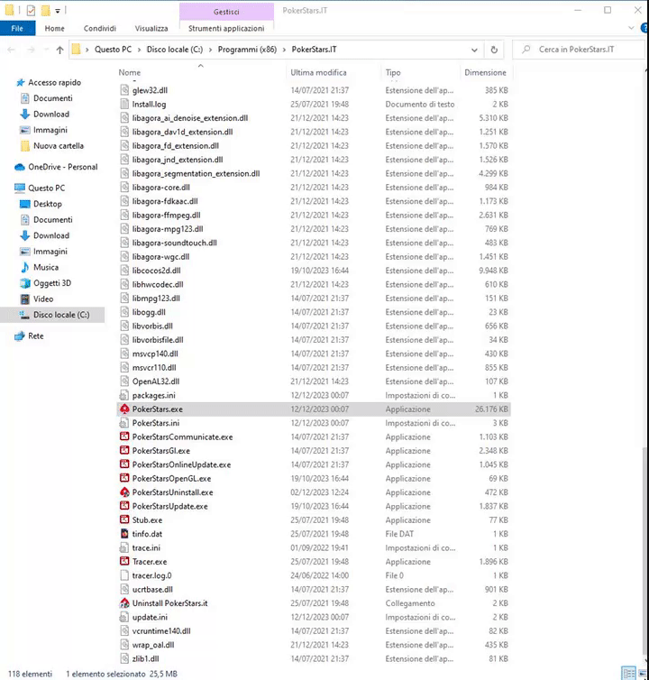Select vcruntime140.dll file

[x=161, y=631]
